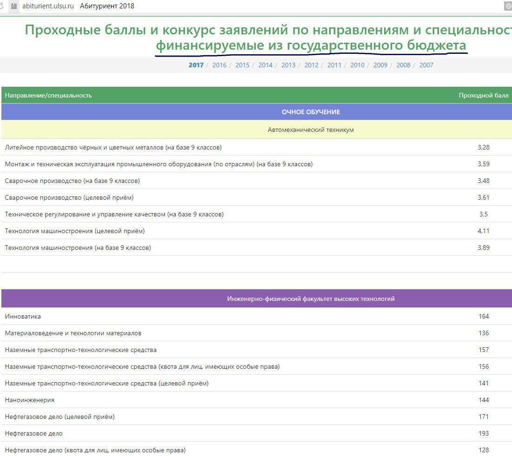Click the score value 3,5
Viewport: 512px width, 456px height.
tap(484, 214)
